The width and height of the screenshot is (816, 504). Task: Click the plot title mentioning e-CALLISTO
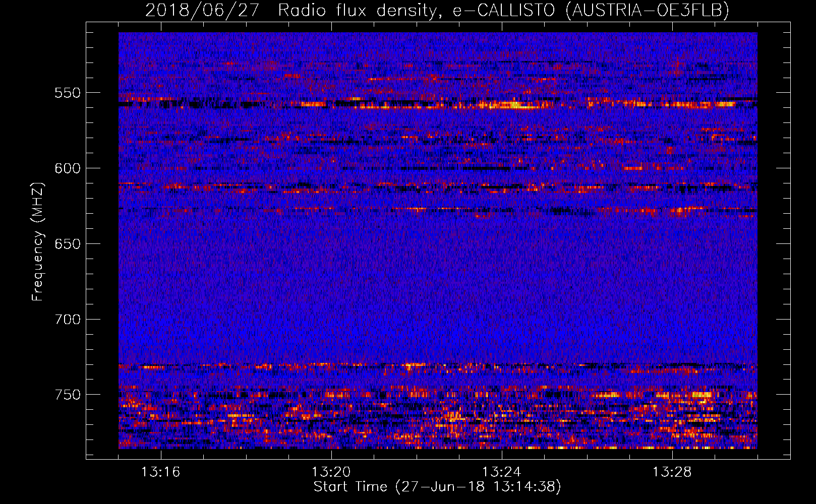click(437, 10)
